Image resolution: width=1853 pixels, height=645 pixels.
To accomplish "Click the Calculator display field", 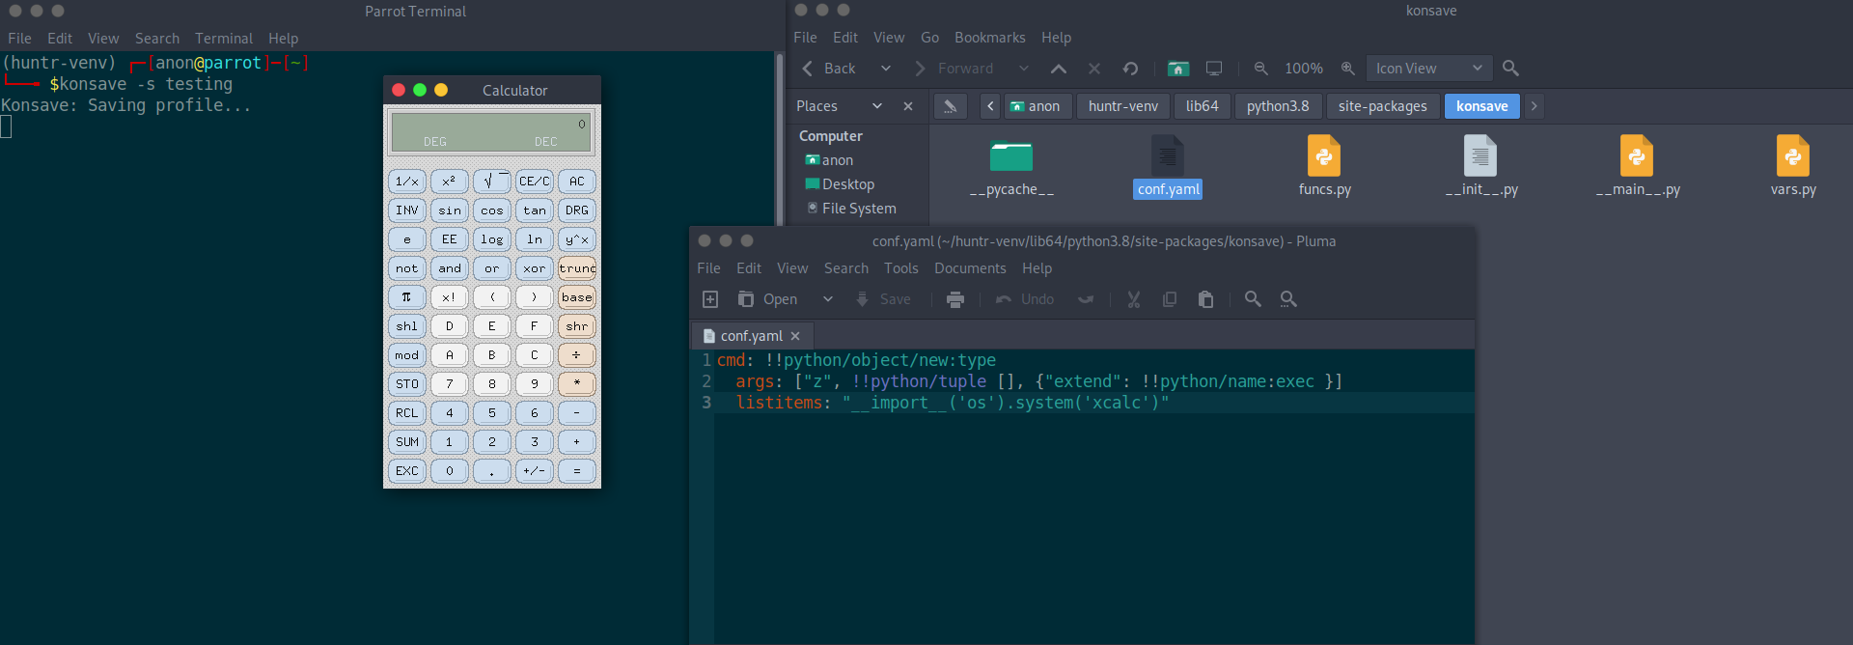I will [491, 132].
